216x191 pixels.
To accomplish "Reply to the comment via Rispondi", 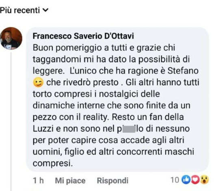I will coord(112,180).
